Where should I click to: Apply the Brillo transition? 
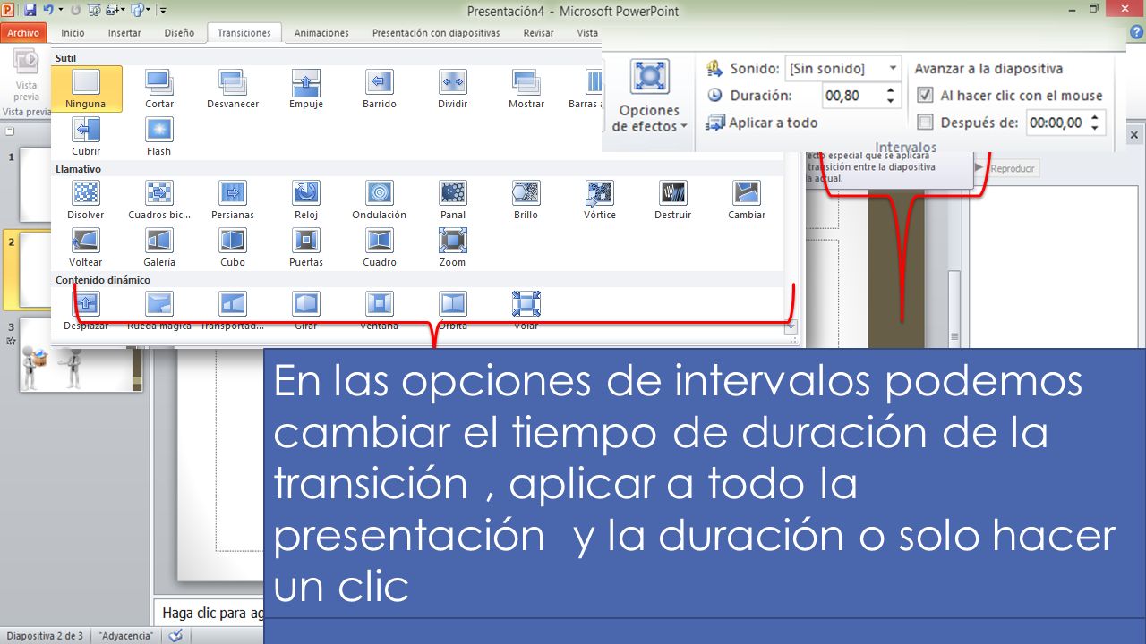526,199
